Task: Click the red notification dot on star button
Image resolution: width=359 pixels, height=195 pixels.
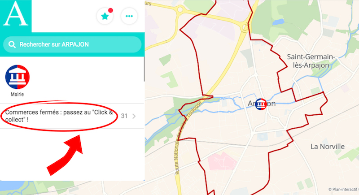Action: click(x=110, y=10)
